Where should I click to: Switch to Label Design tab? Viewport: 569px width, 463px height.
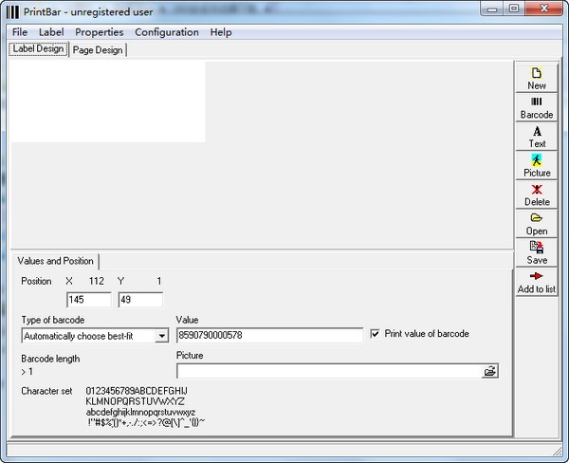38,49
